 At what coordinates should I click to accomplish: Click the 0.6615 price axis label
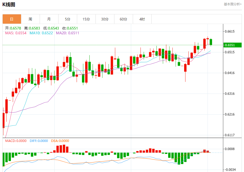230,31
